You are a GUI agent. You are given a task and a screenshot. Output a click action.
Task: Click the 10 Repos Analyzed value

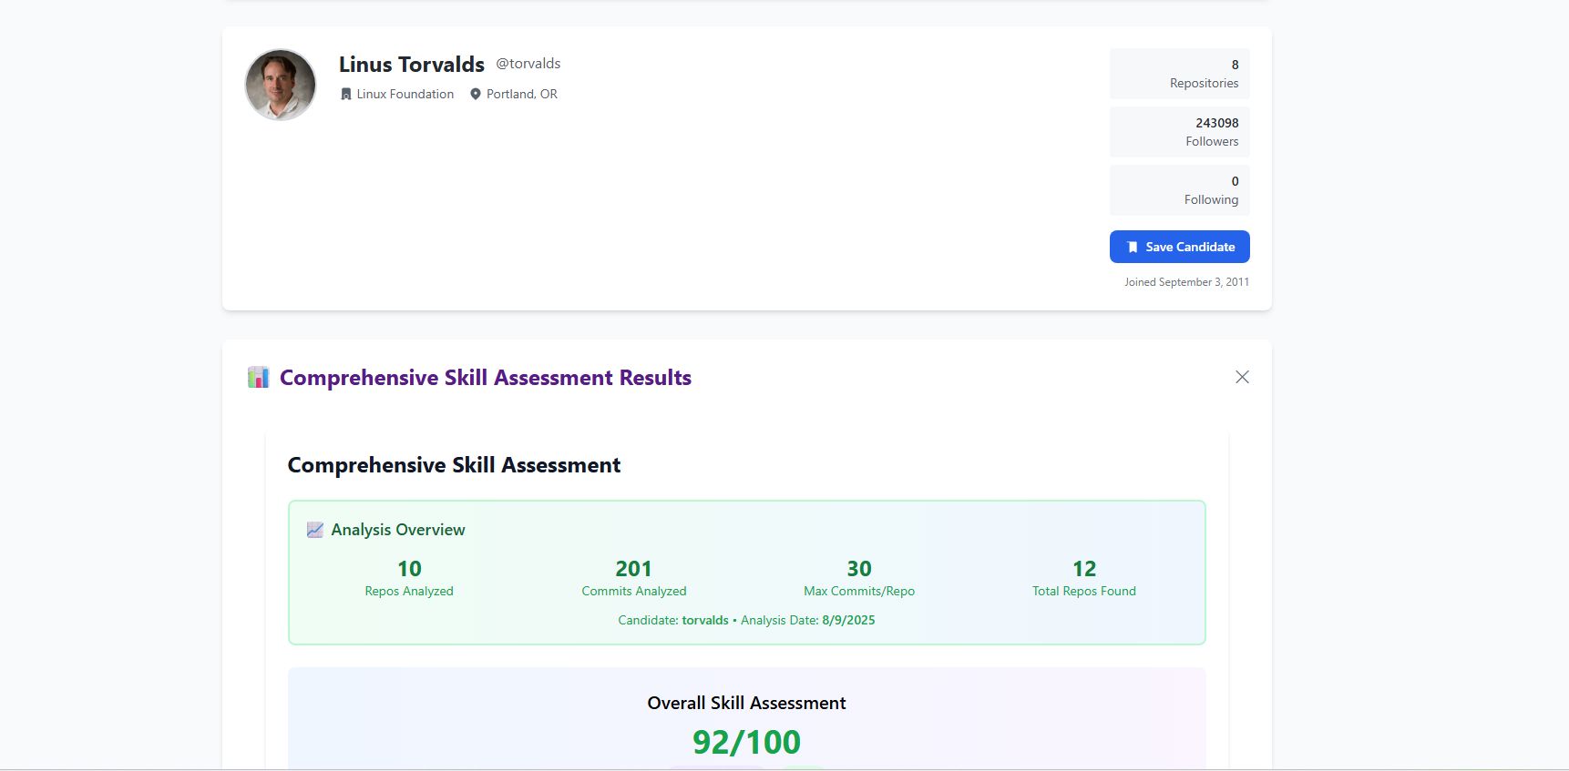[x=409, y=569]
